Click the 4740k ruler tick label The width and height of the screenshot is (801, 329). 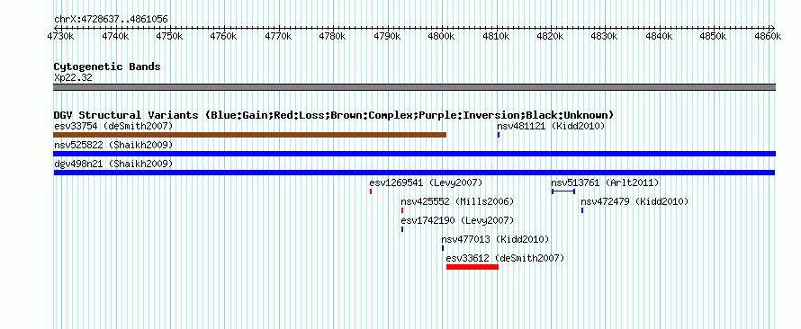click(x=115, y=36)
